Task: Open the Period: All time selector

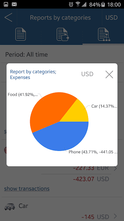Action: (62, 54)
